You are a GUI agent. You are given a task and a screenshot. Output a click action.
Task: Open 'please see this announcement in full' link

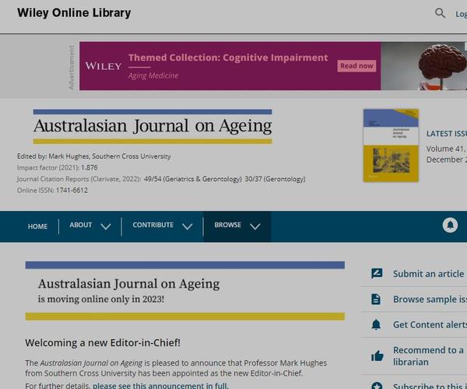pyautogui.click(x=160, y=386)
